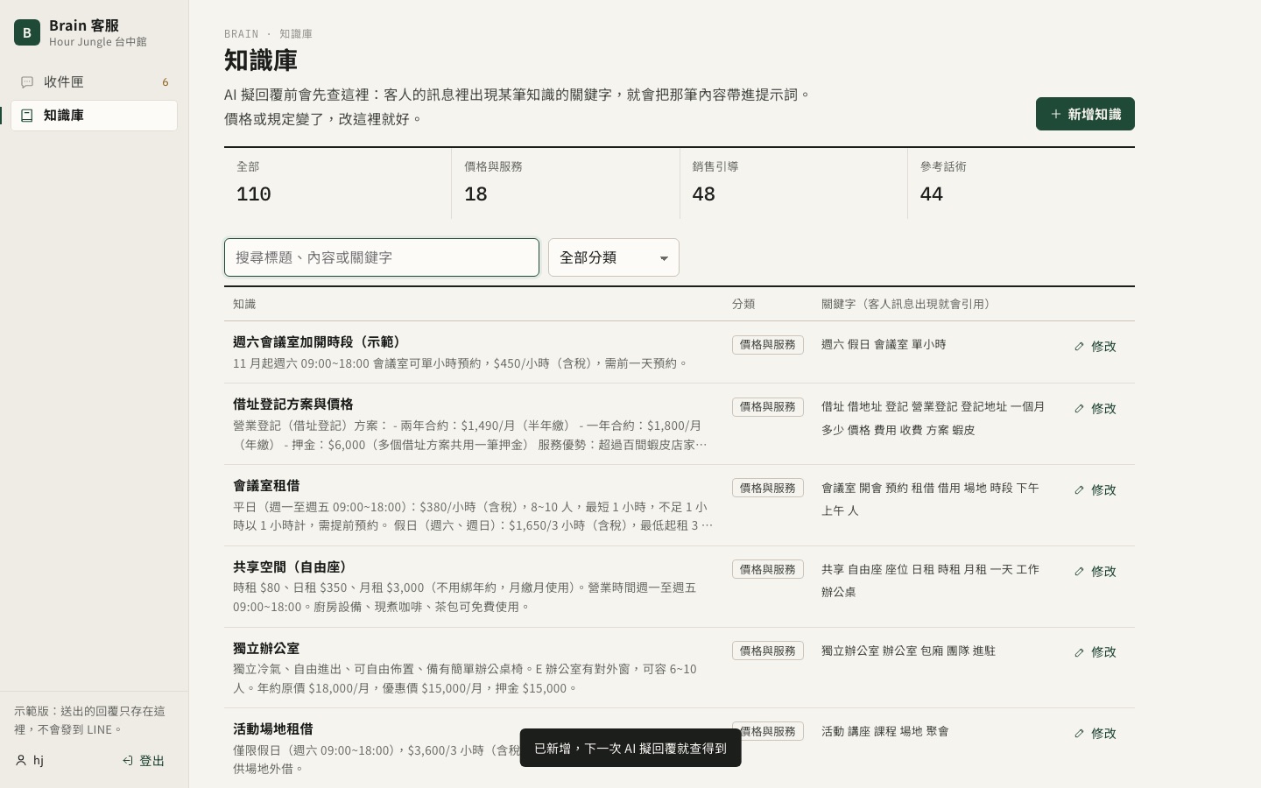Click the 新增知識 button
This screenshot has height=788, width=1261.
pyautogui.click(x=1085, y=114)
